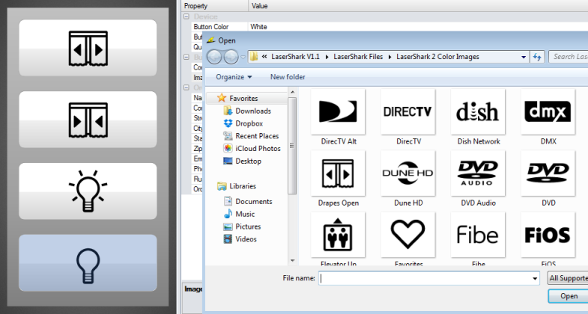The height and width of the screenshot is (314, 588).
Task: Collapse the second property group
Action: coord(186,58)
